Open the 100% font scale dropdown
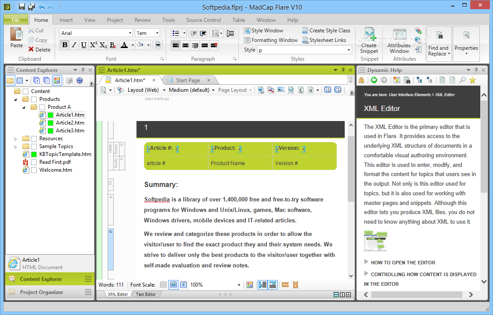 239,285
